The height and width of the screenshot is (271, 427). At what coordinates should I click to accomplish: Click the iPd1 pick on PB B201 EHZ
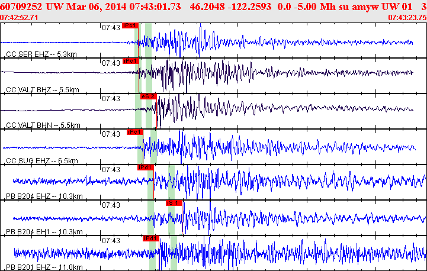tap(151, 238)
